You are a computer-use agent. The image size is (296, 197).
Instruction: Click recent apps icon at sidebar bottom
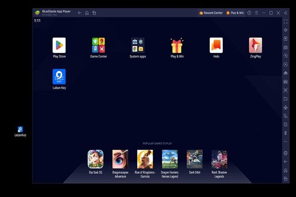click(x=285, y=179)
